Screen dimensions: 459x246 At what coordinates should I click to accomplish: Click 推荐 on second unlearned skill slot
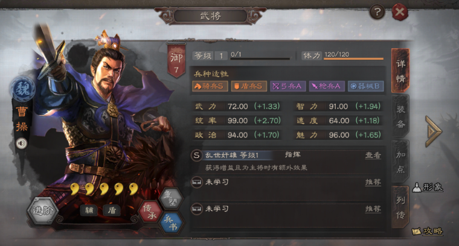click(x=373, y=209)
